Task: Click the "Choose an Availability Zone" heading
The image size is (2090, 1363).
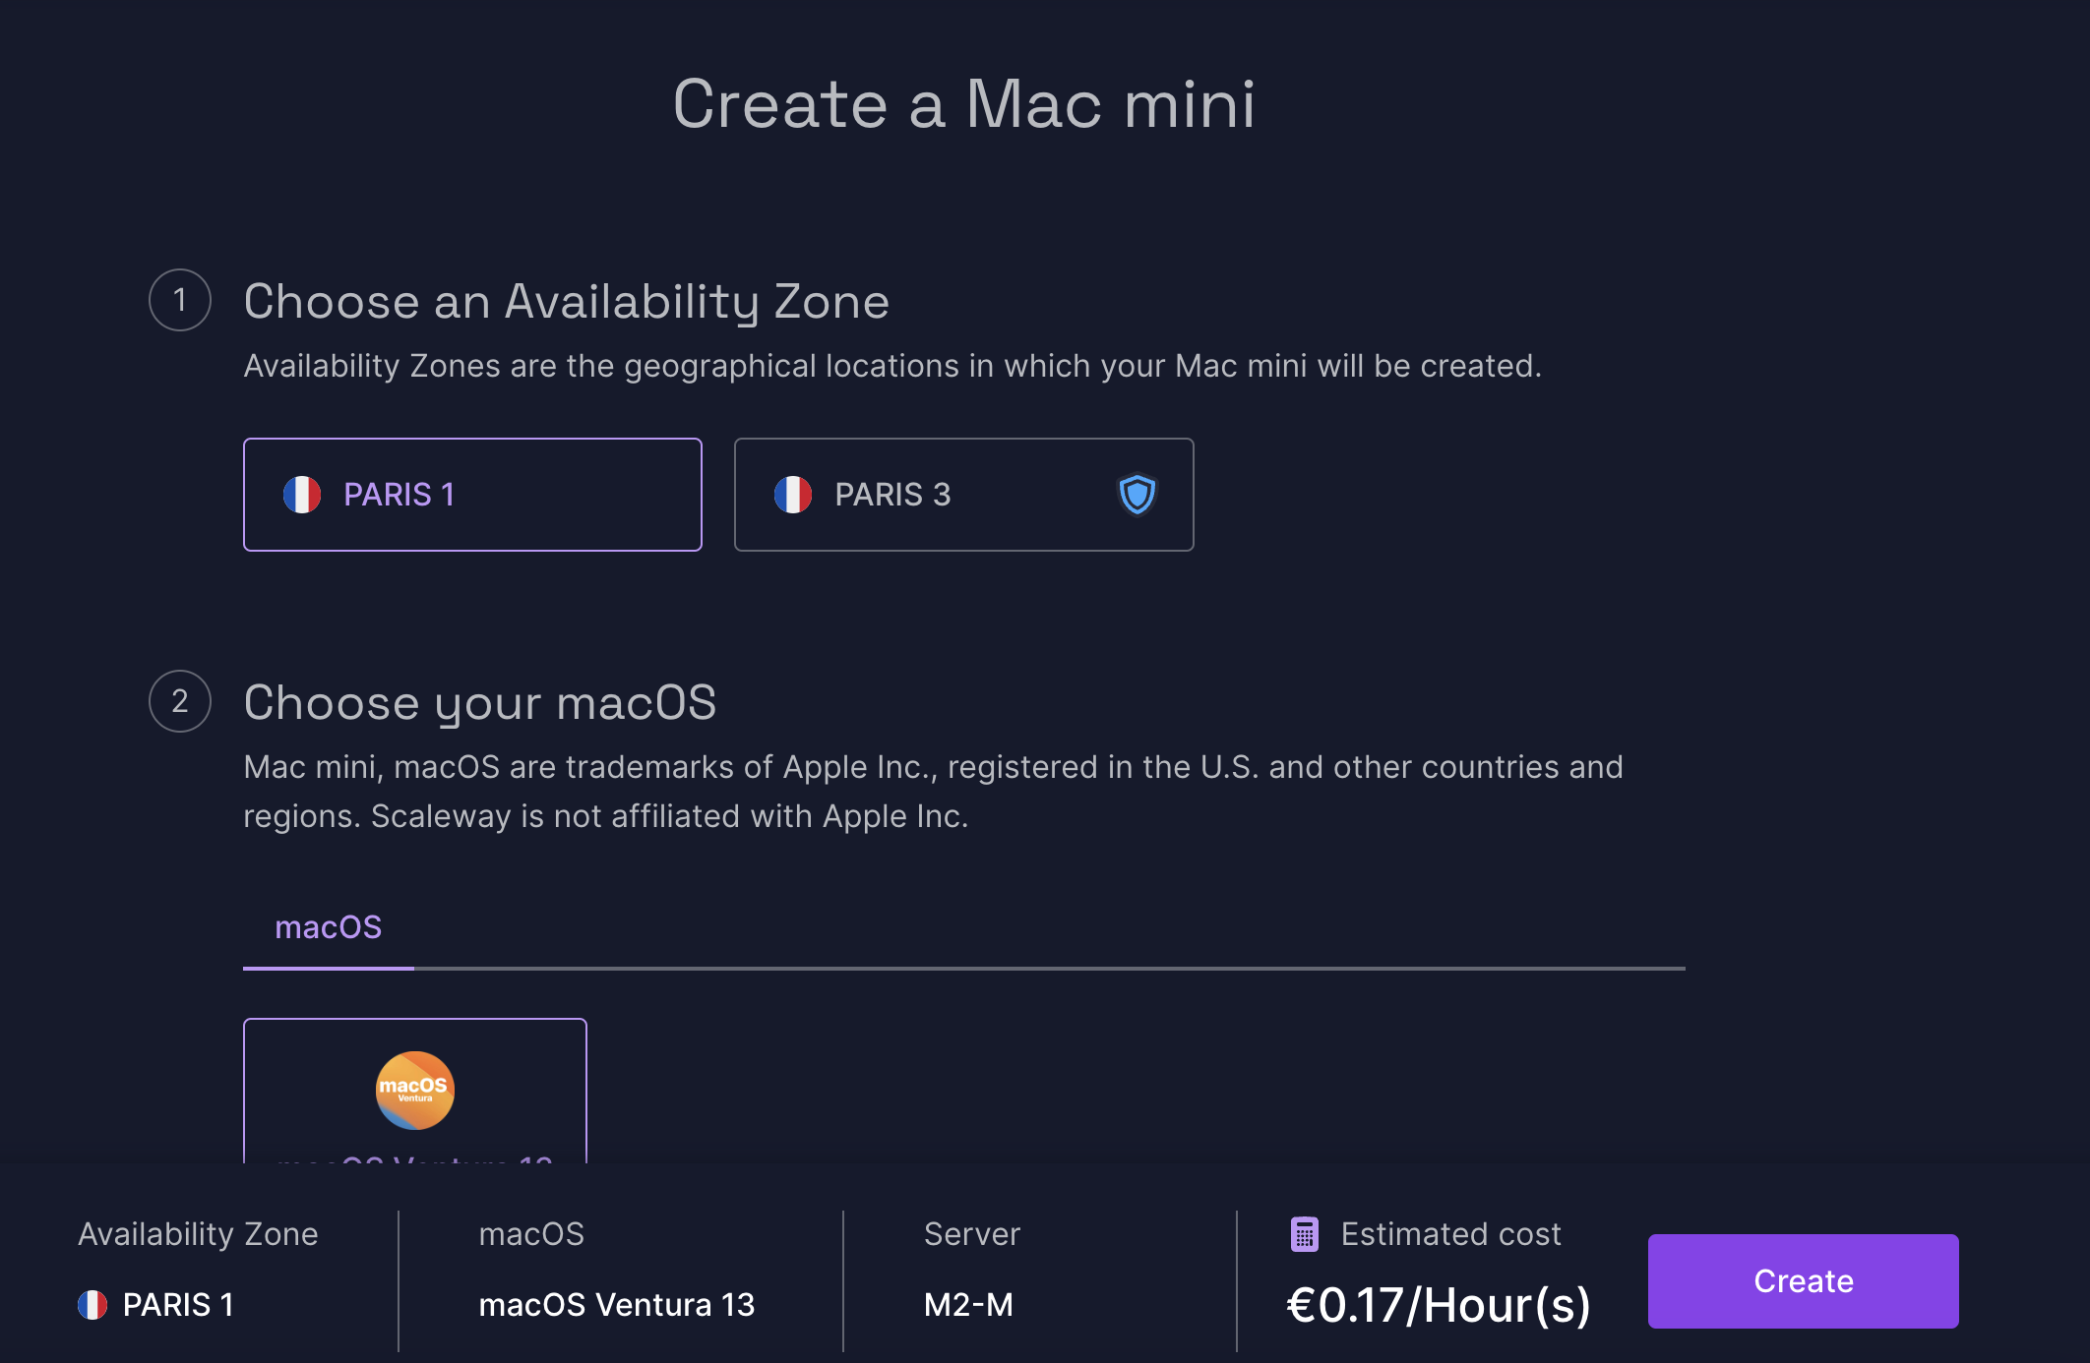Action: coord(567,301)
